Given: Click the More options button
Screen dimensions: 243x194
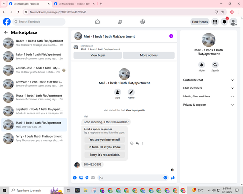Looking at the screenshot, I should coord(149,55).
